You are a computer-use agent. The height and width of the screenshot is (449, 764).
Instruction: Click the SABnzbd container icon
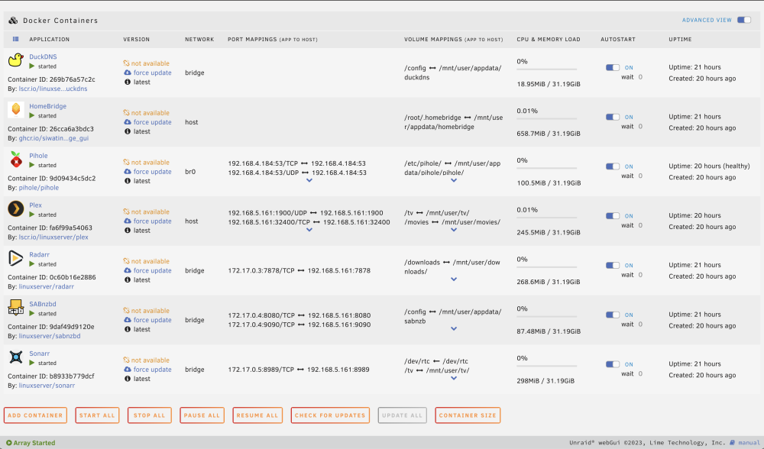coord(15,307)
